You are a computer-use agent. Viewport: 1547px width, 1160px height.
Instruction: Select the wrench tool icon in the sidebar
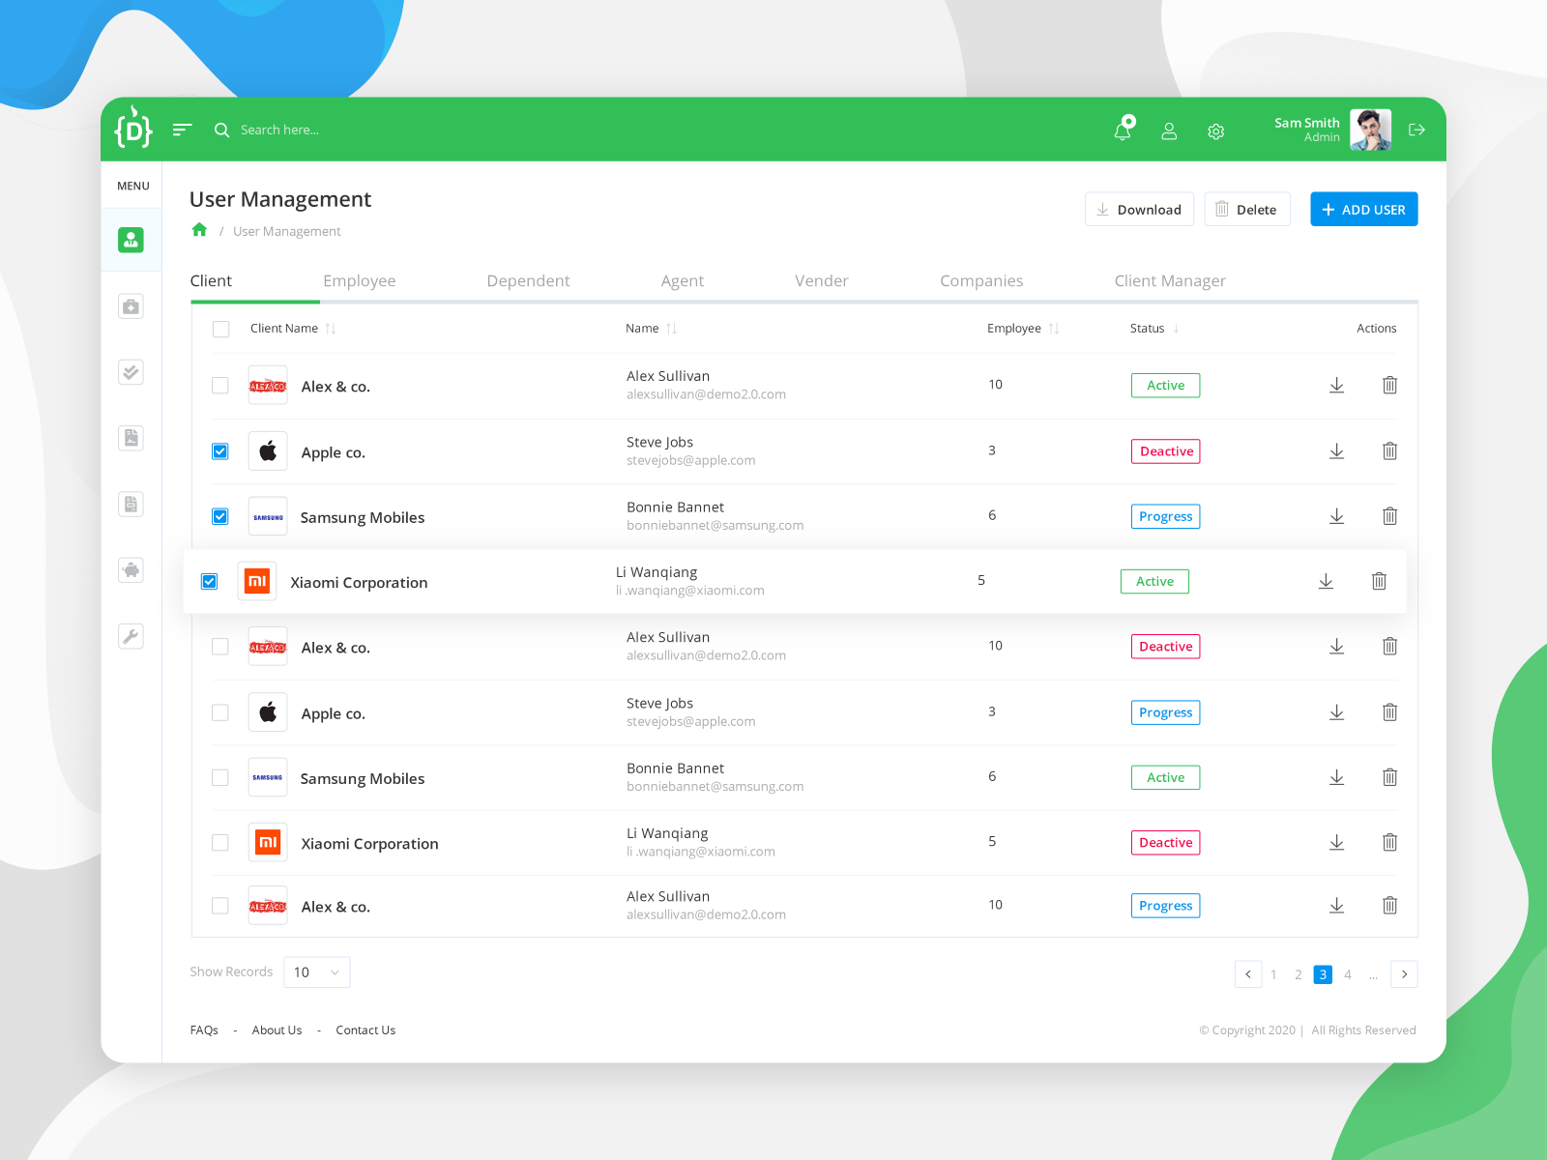pos(131,635)
